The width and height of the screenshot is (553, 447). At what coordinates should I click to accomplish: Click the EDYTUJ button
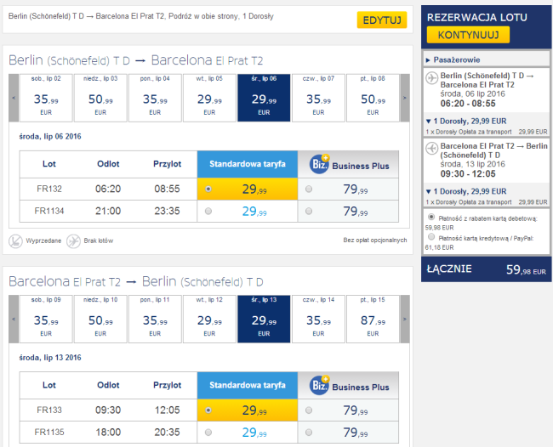(x=382, y=20)
